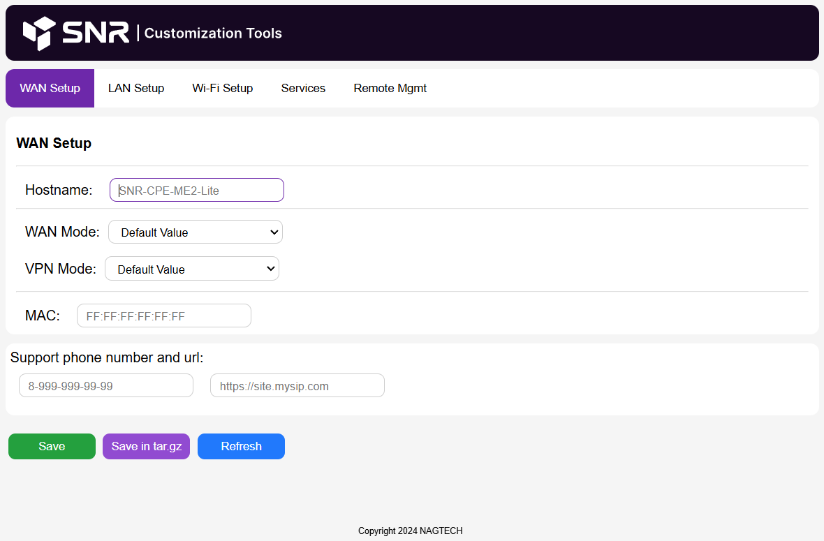The height and width of the screenshot is (541, 824).
Task: Open the Remote Mgmt tab
Action: click(x=390, y=89)
